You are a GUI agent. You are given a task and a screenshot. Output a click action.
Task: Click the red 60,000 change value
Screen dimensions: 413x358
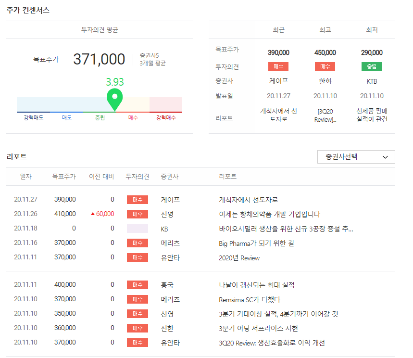click(x=105, y=214)
